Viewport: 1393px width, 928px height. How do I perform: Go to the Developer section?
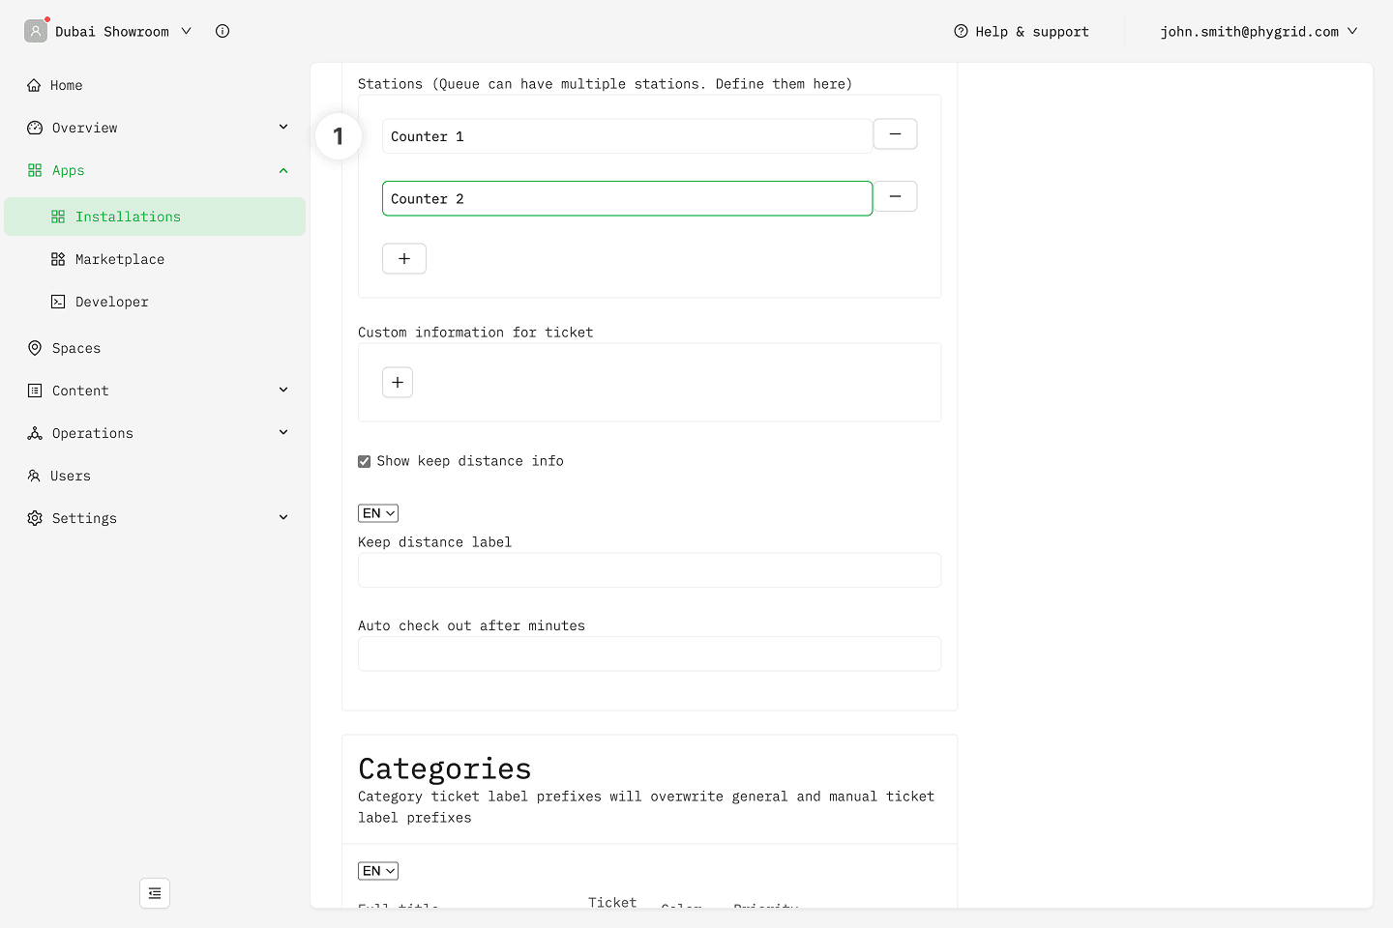click(112, 302)
